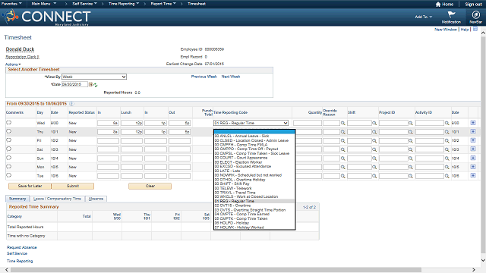This screenshot has height=273, width=486.
Task: Switch to the Absence tab
Action: (96, 199)
